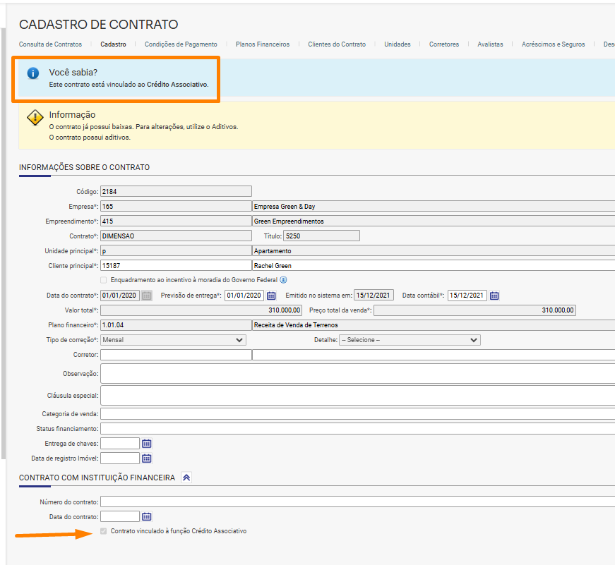
Task: Click Data do contrato field 01/01/2020
Action: (120, 296)
